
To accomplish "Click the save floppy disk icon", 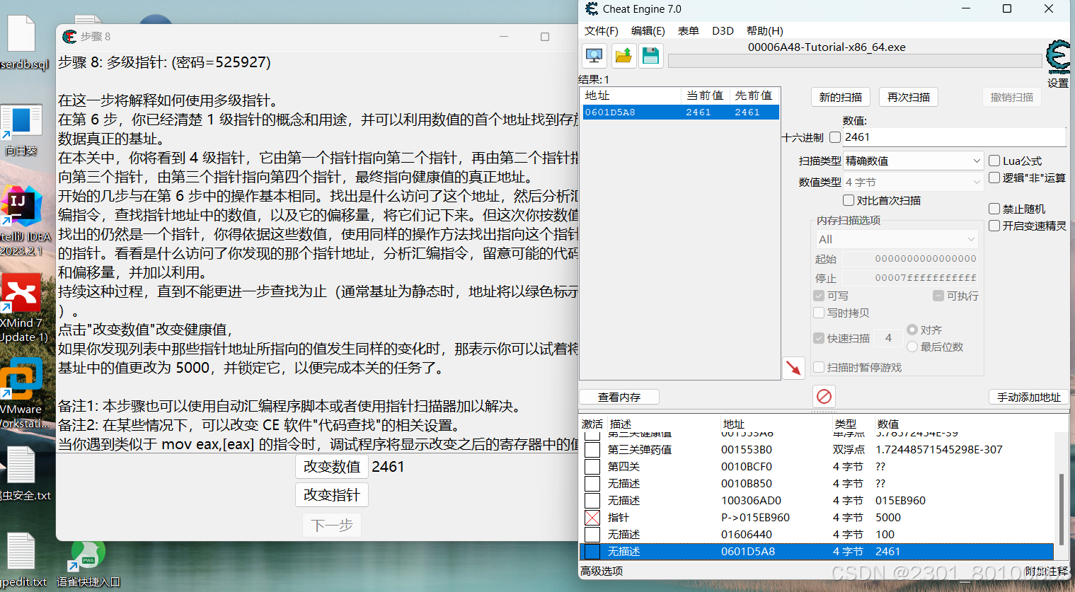I will [x=651, y=55].
